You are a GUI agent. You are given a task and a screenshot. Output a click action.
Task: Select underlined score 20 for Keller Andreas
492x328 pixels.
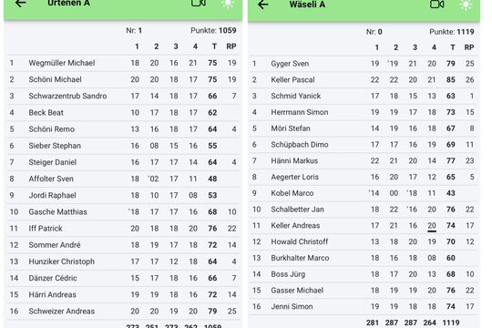point(432,226)
